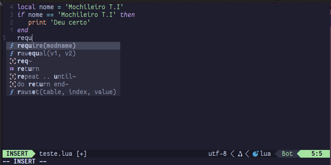Viewport: 331px width, 165px height.
Task: Click the ID keyword icon beside return
Action: point(12,69)
